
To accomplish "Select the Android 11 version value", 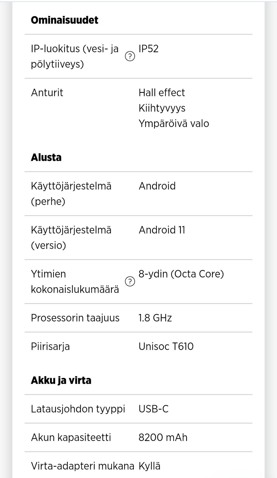I will 162,230.
